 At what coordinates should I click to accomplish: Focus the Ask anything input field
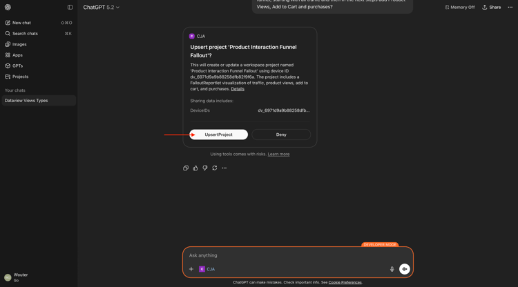(x=297, y=255)
